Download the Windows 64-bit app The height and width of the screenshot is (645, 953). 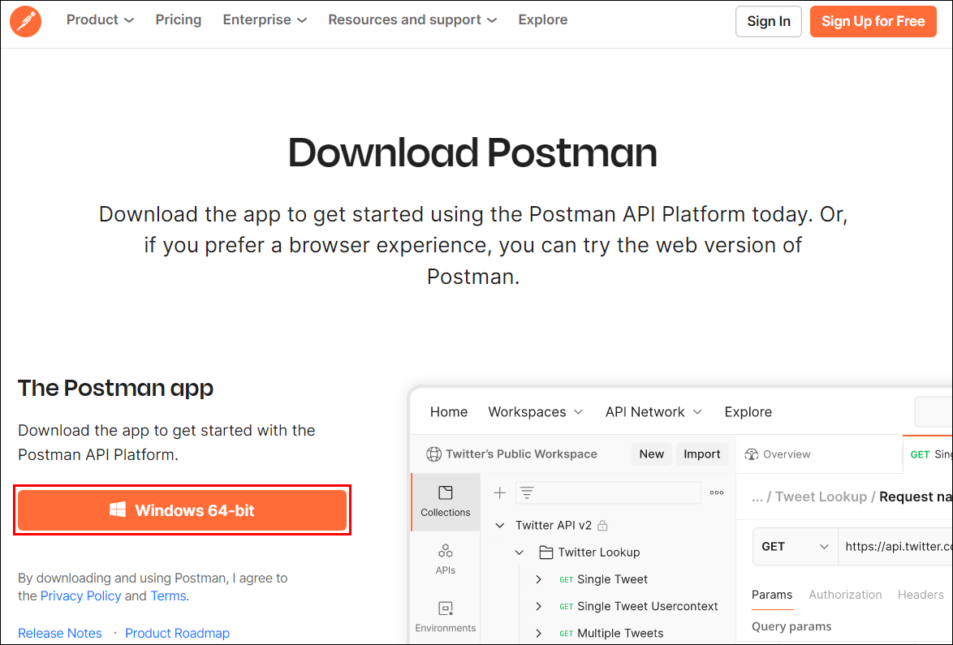[x=183, y=510]
